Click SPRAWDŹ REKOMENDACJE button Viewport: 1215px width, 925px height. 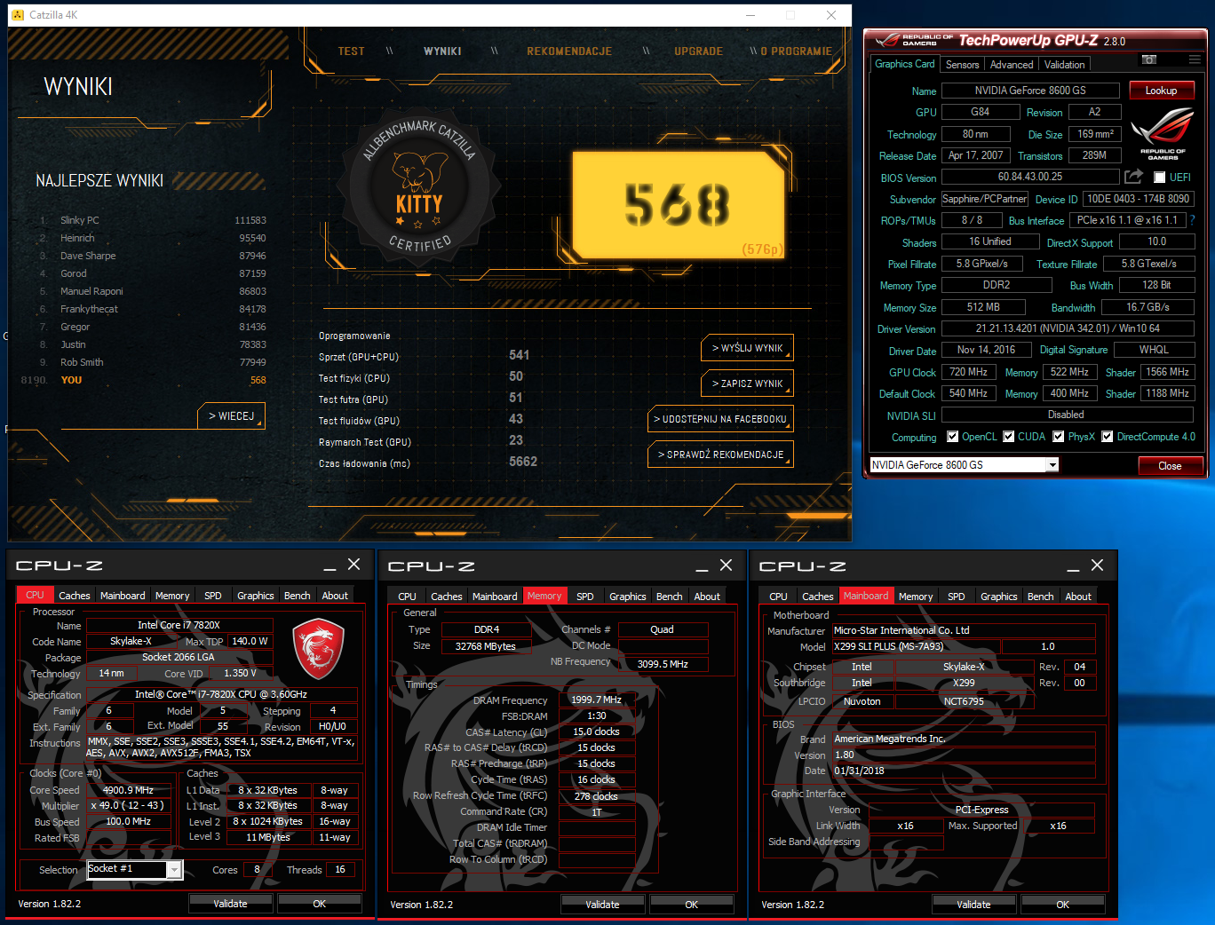[720, 455]
